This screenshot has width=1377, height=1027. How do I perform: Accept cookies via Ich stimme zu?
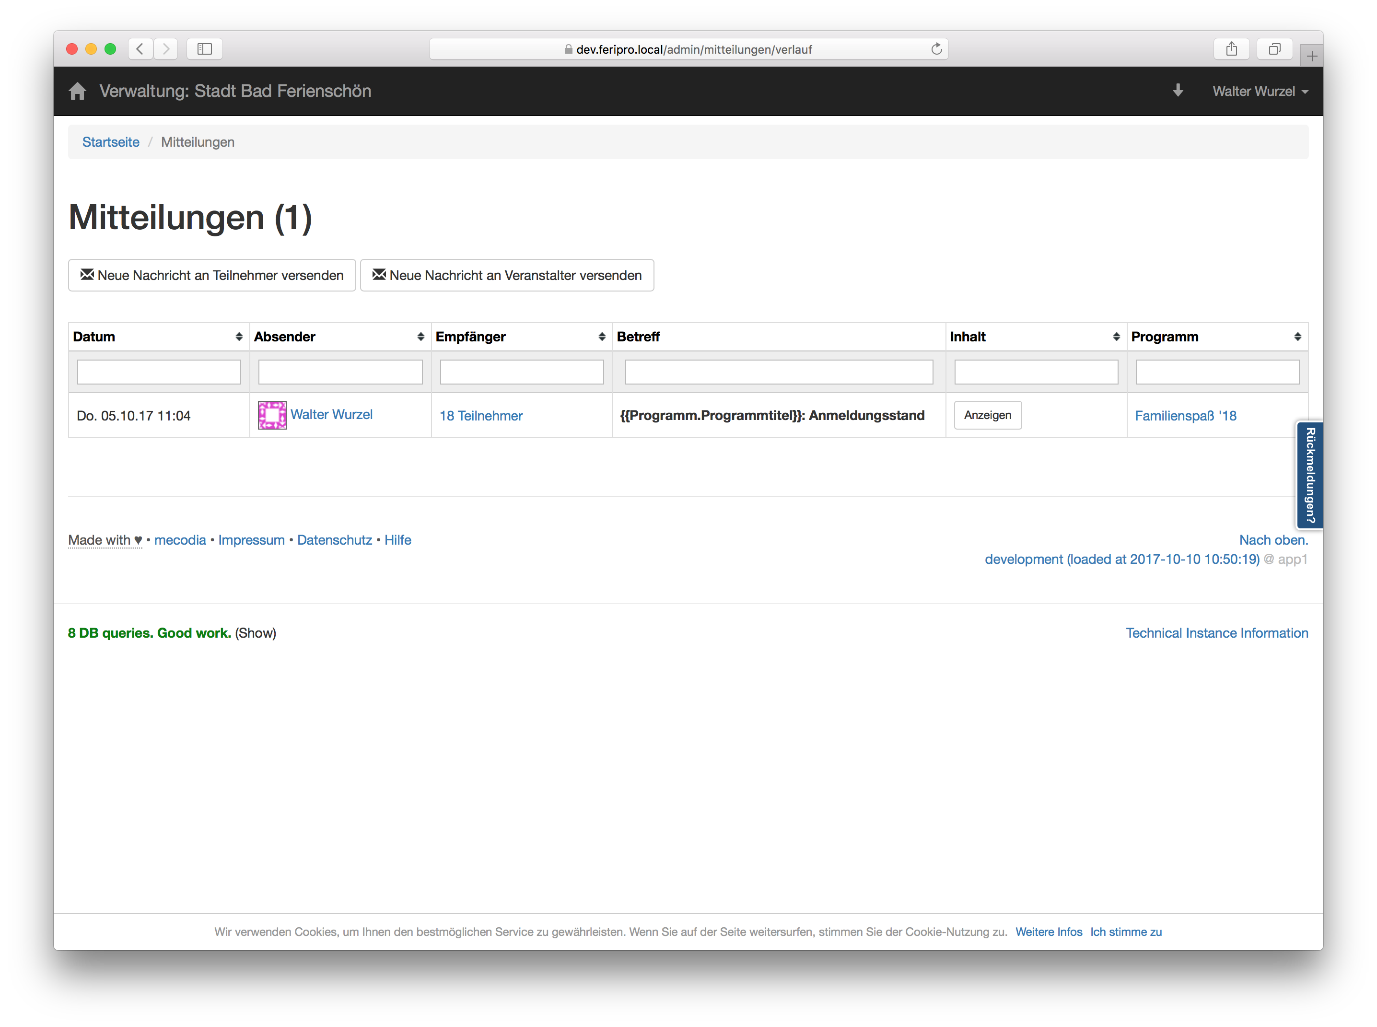1125,932
